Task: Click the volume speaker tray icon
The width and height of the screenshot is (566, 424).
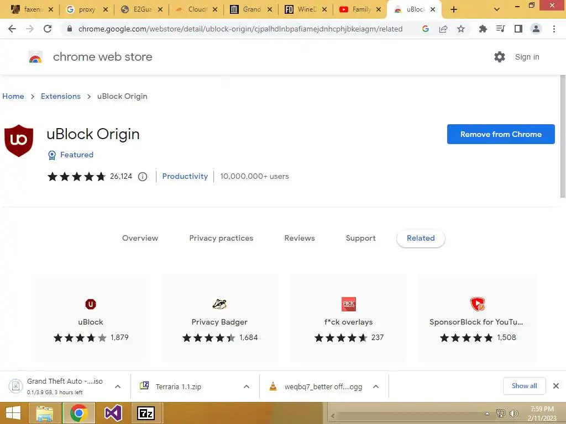Action: [x=514, y=414]
